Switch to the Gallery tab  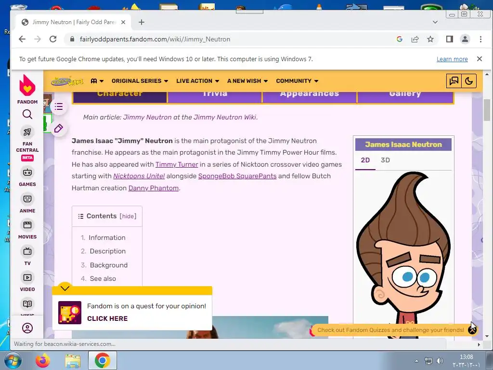pyautogui.click(x=405, y=97)
